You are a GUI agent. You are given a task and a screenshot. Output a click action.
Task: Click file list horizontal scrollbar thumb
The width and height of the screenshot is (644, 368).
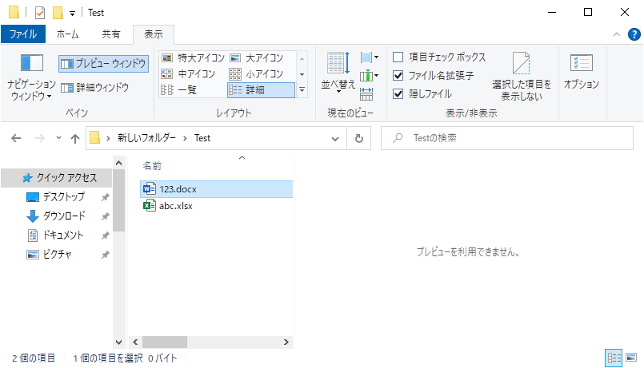pos(165,342)
